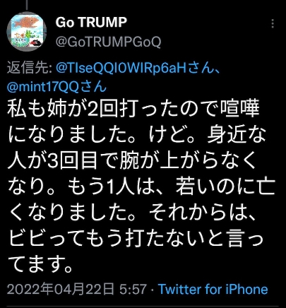Select the divider line below the timestamp
Screen dimensions: 286x308
(x=143, y=306)
